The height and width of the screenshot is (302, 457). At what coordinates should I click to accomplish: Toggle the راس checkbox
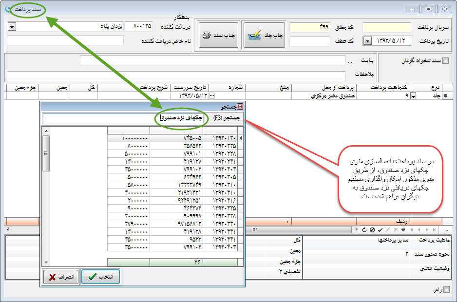click(447, 290)
